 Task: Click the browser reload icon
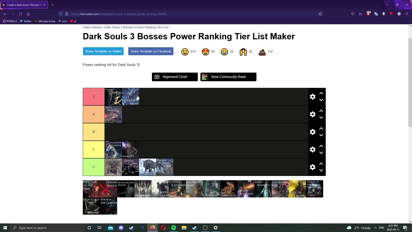[x=21, y=14]
